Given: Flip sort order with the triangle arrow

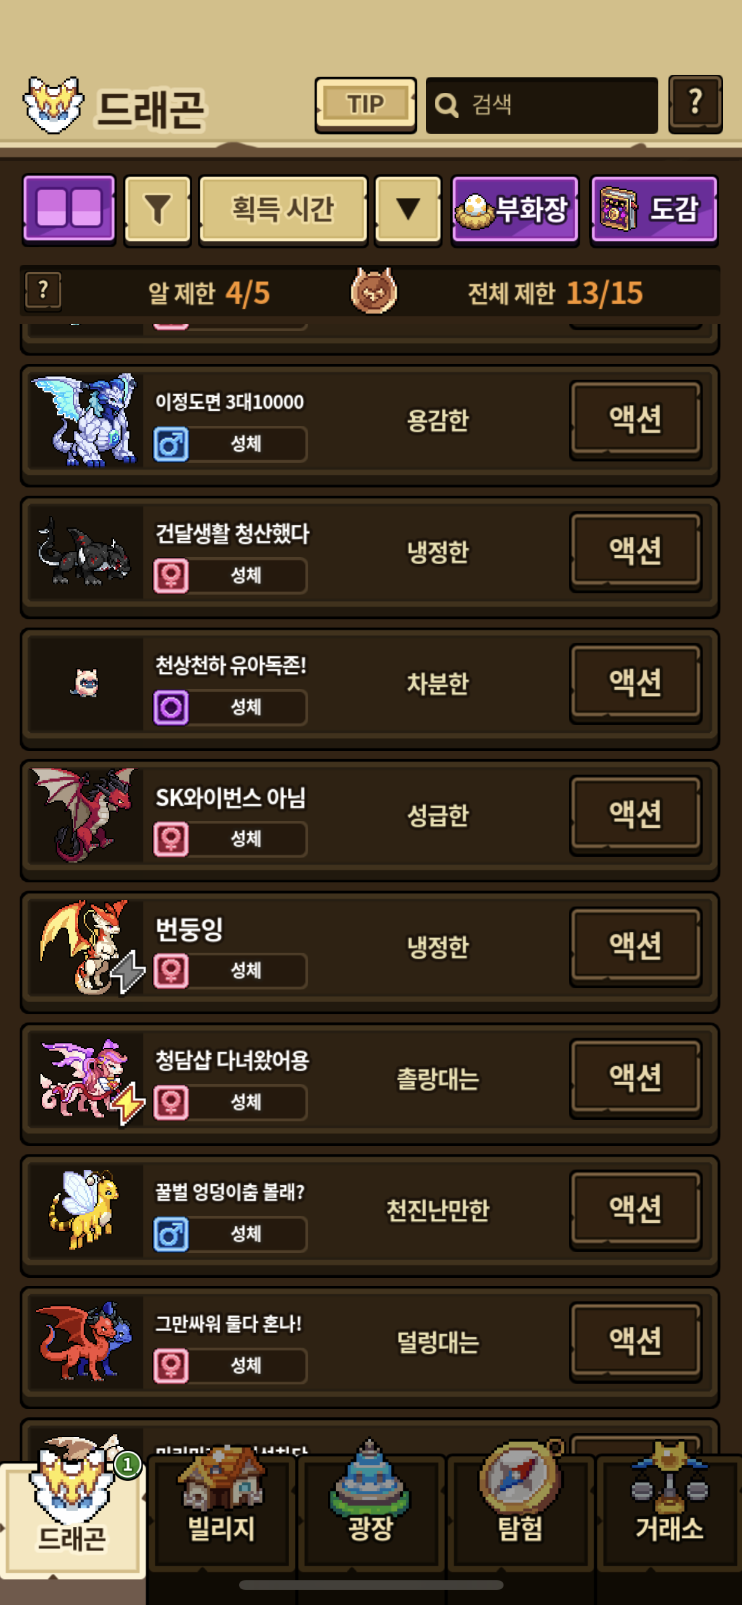Looking at the screenshot, I should point(408,210).
